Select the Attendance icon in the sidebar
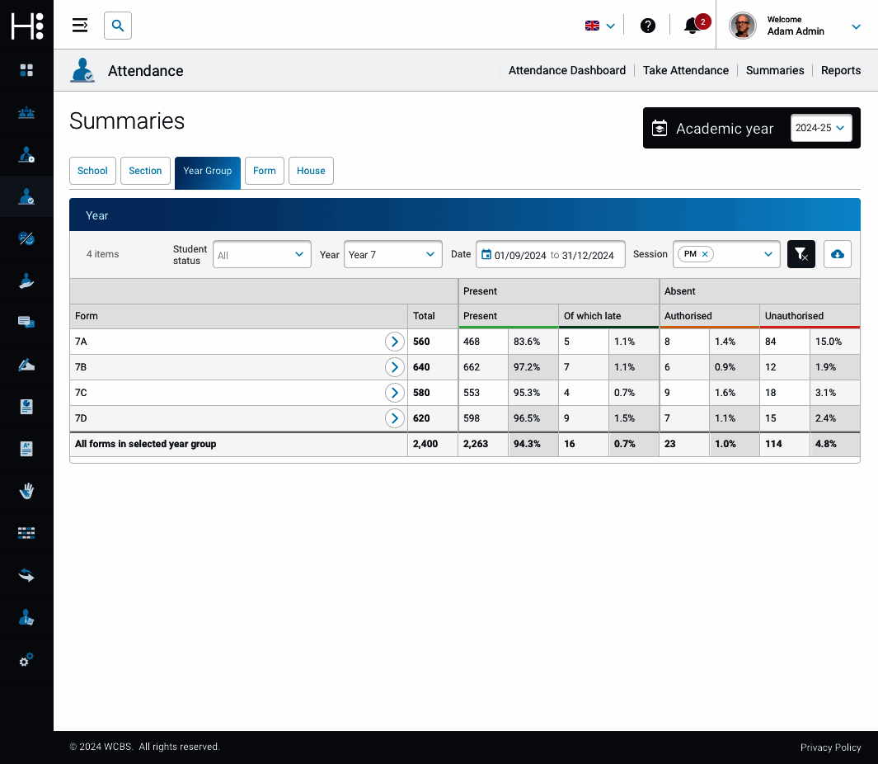This screenshot has height=764, width=878. (26, 196)
